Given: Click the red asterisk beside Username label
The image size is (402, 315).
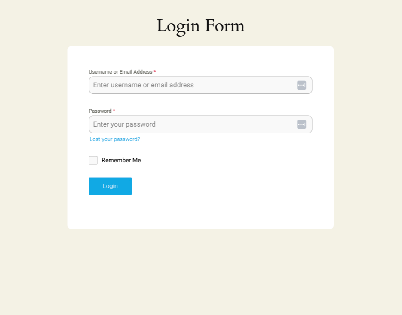Looking at the screenshot, I should (x=155, y=72).
